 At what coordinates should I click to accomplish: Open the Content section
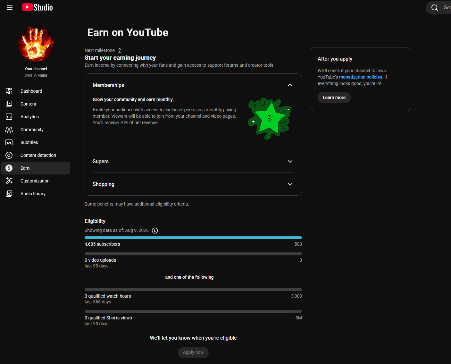tap(36, 104)
